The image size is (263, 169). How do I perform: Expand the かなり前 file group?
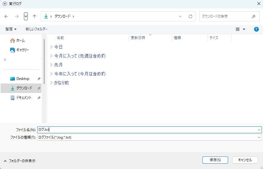[51, 83]
